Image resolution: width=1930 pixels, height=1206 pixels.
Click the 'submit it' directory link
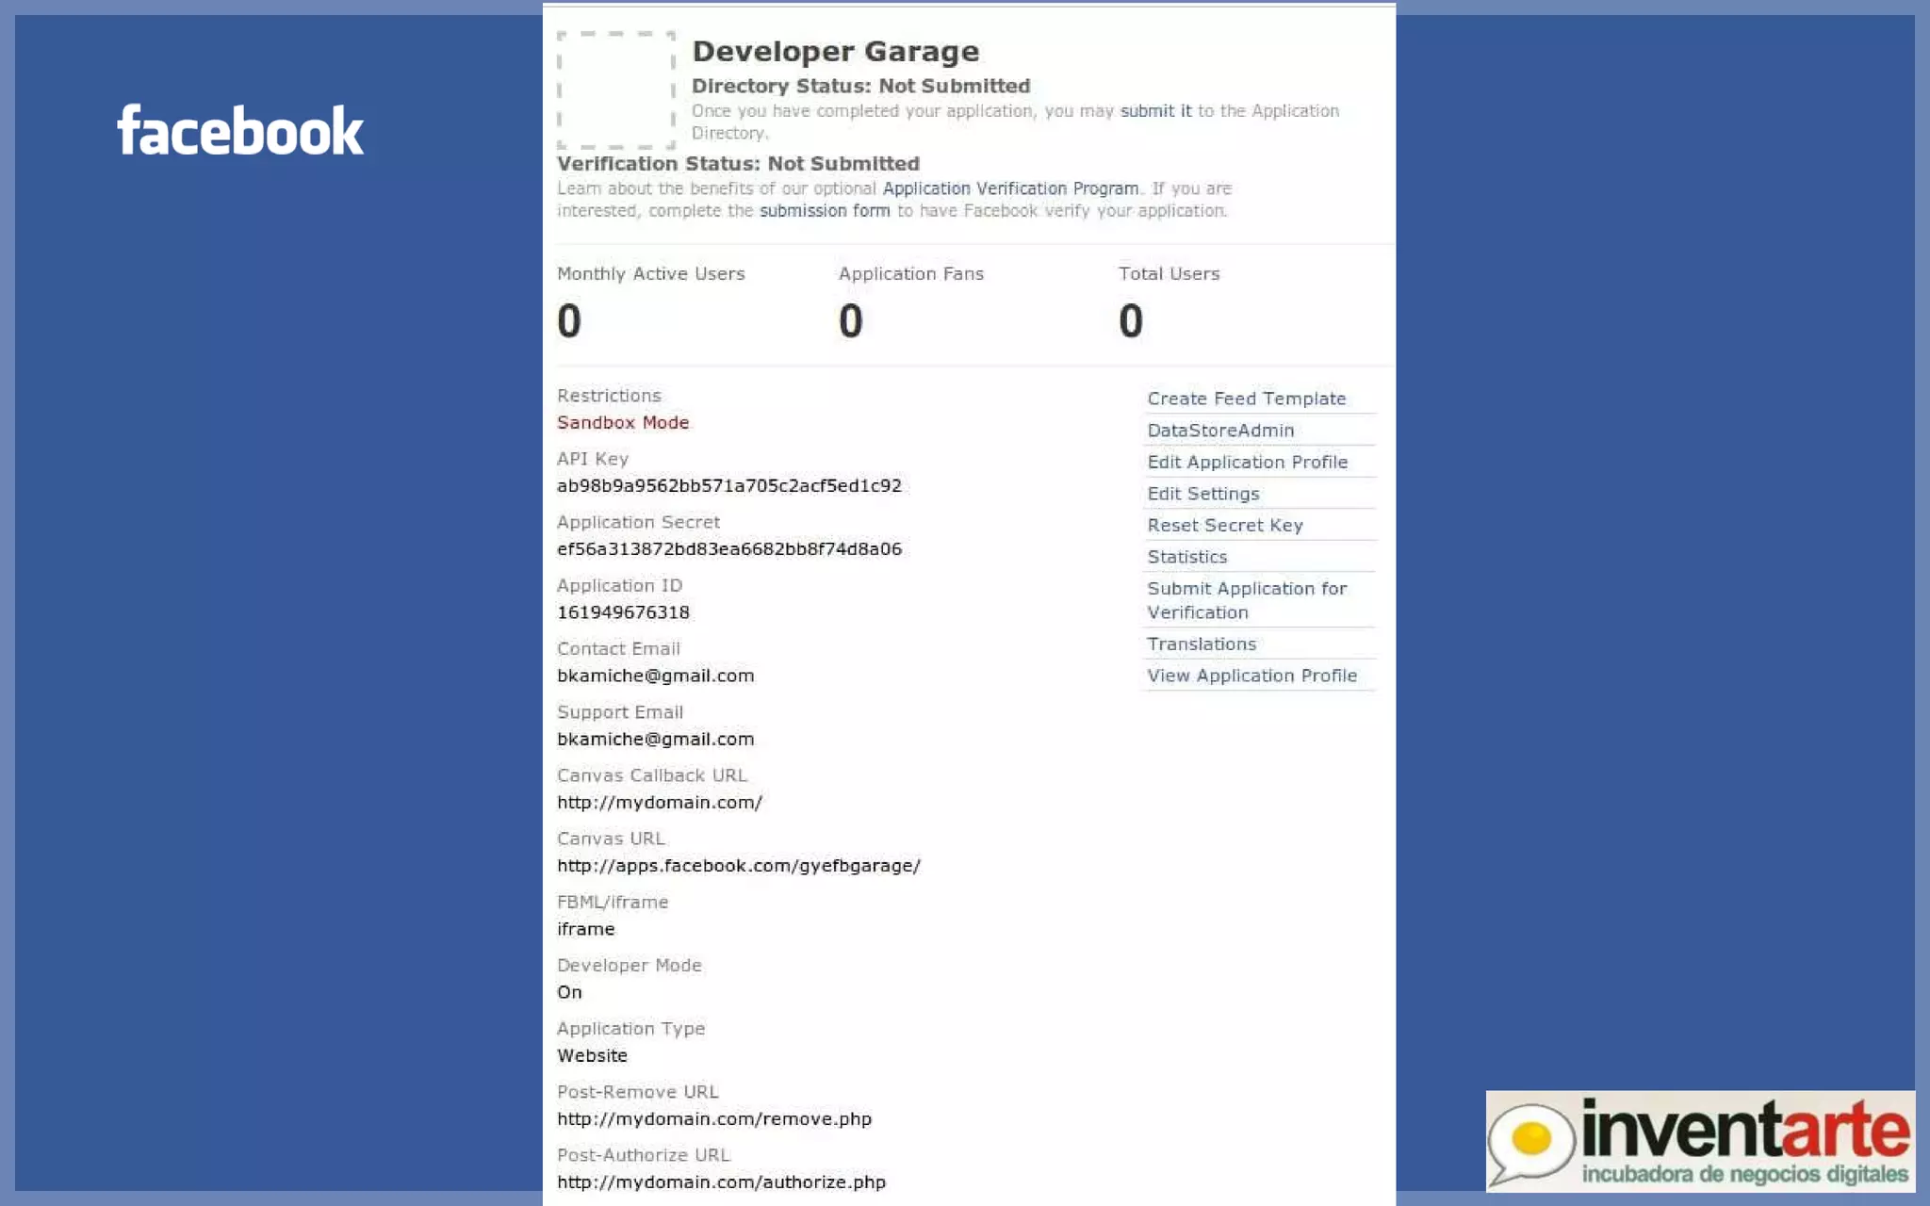(x=1155, y=111)
